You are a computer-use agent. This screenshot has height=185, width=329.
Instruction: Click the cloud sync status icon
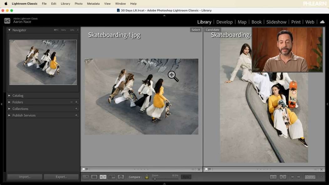322,22
